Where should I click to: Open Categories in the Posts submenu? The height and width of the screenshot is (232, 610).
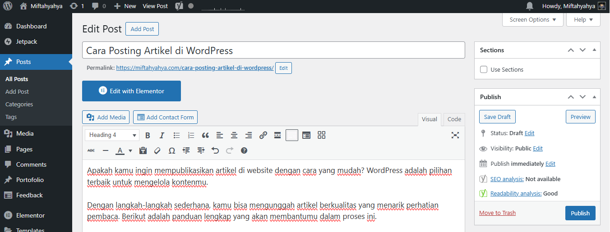click(19, 104)
